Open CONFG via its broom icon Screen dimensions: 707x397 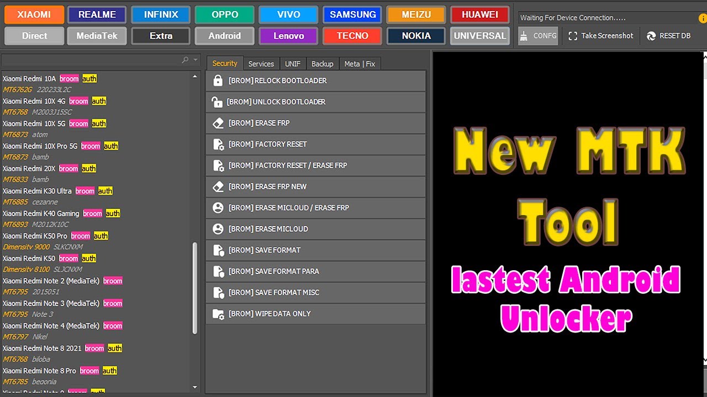pyautogui.click(x=524, y=36)
